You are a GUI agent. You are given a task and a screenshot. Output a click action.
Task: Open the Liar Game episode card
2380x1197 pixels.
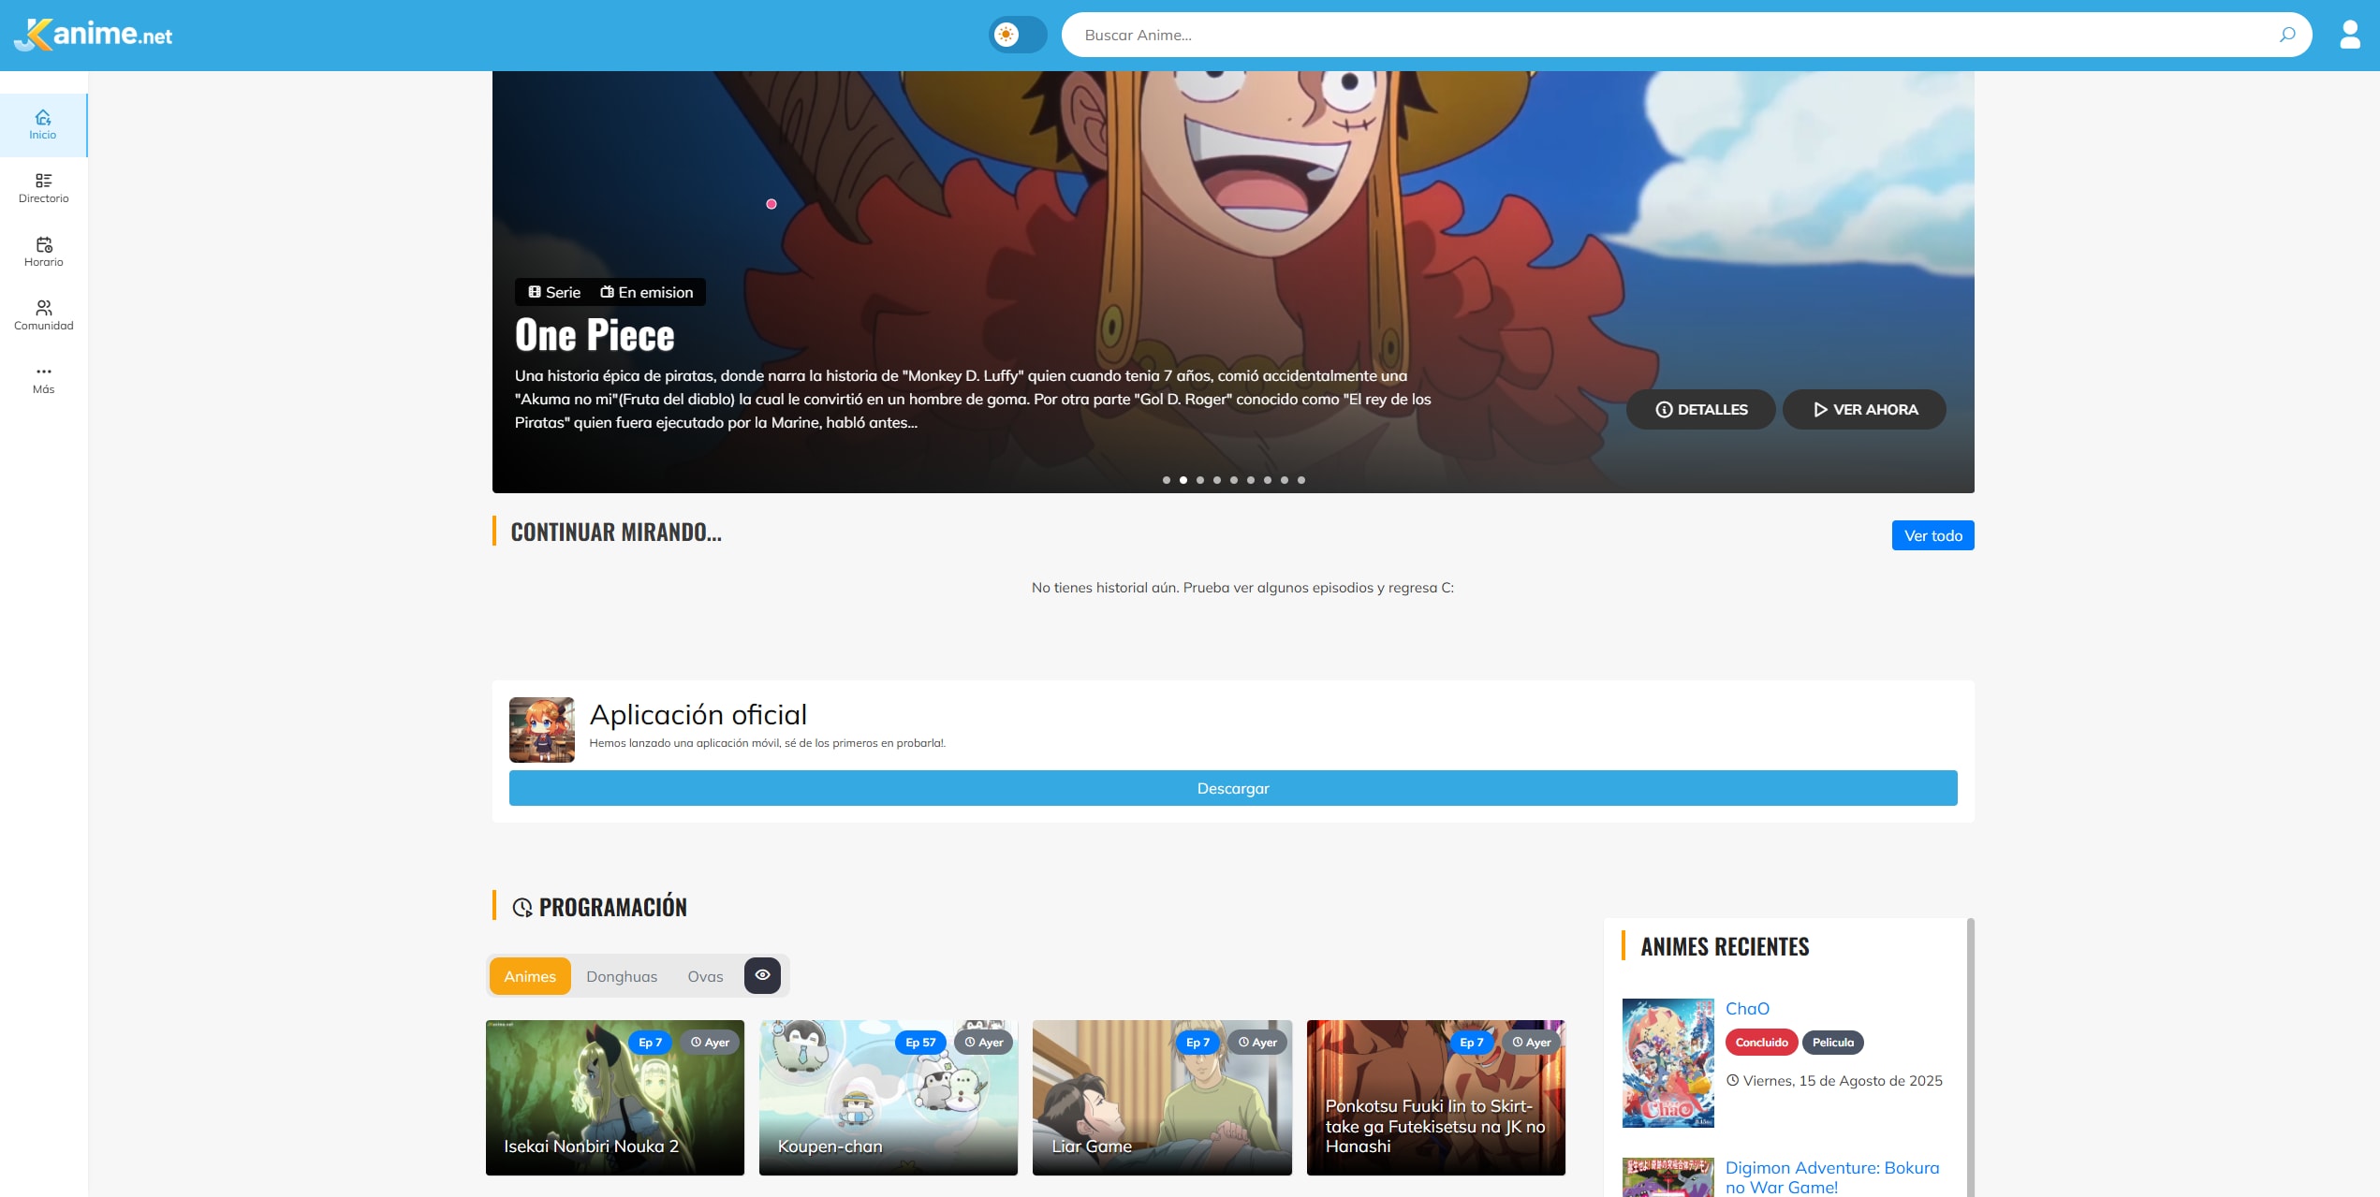1162,1098
